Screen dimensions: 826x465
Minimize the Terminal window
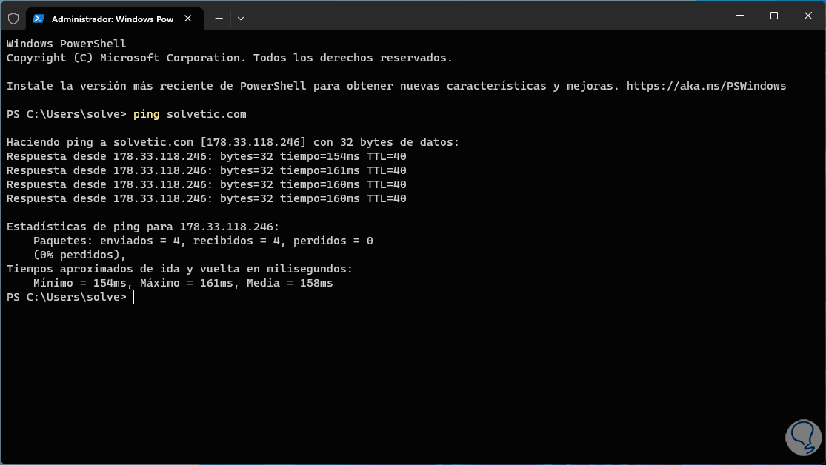(x=740, y=16)
